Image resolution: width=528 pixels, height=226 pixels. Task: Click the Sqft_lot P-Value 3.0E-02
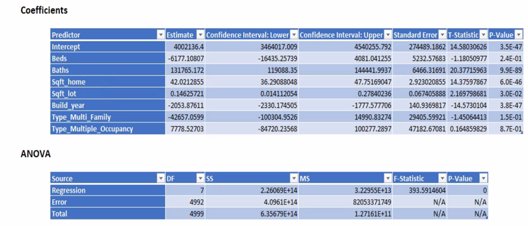506,94
